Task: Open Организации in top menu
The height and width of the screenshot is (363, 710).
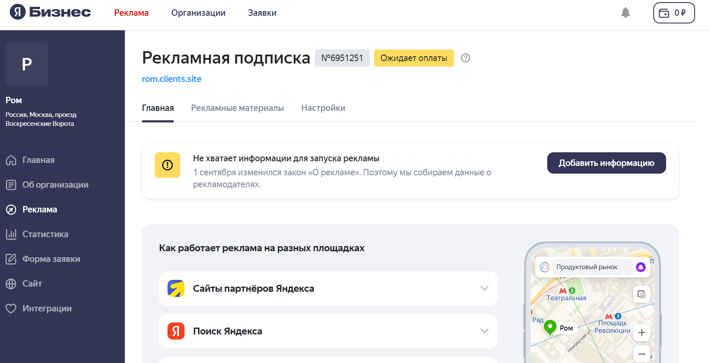Action: (x=198, y=13)
